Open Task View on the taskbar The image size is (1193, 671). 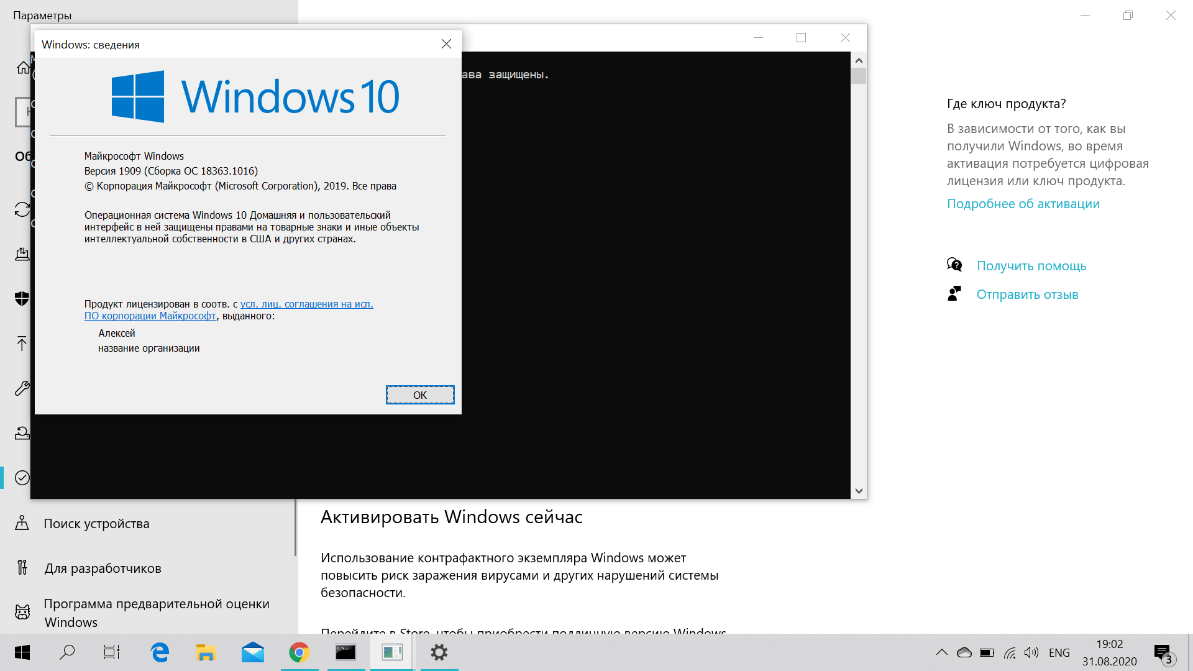tap(112, 652)
